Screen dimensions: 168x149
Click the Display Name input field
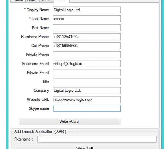(87, 10)
